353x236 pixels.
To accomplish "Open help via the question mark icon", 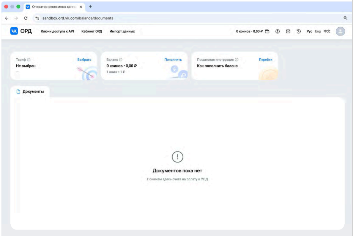I will click(x=277, y=31).
